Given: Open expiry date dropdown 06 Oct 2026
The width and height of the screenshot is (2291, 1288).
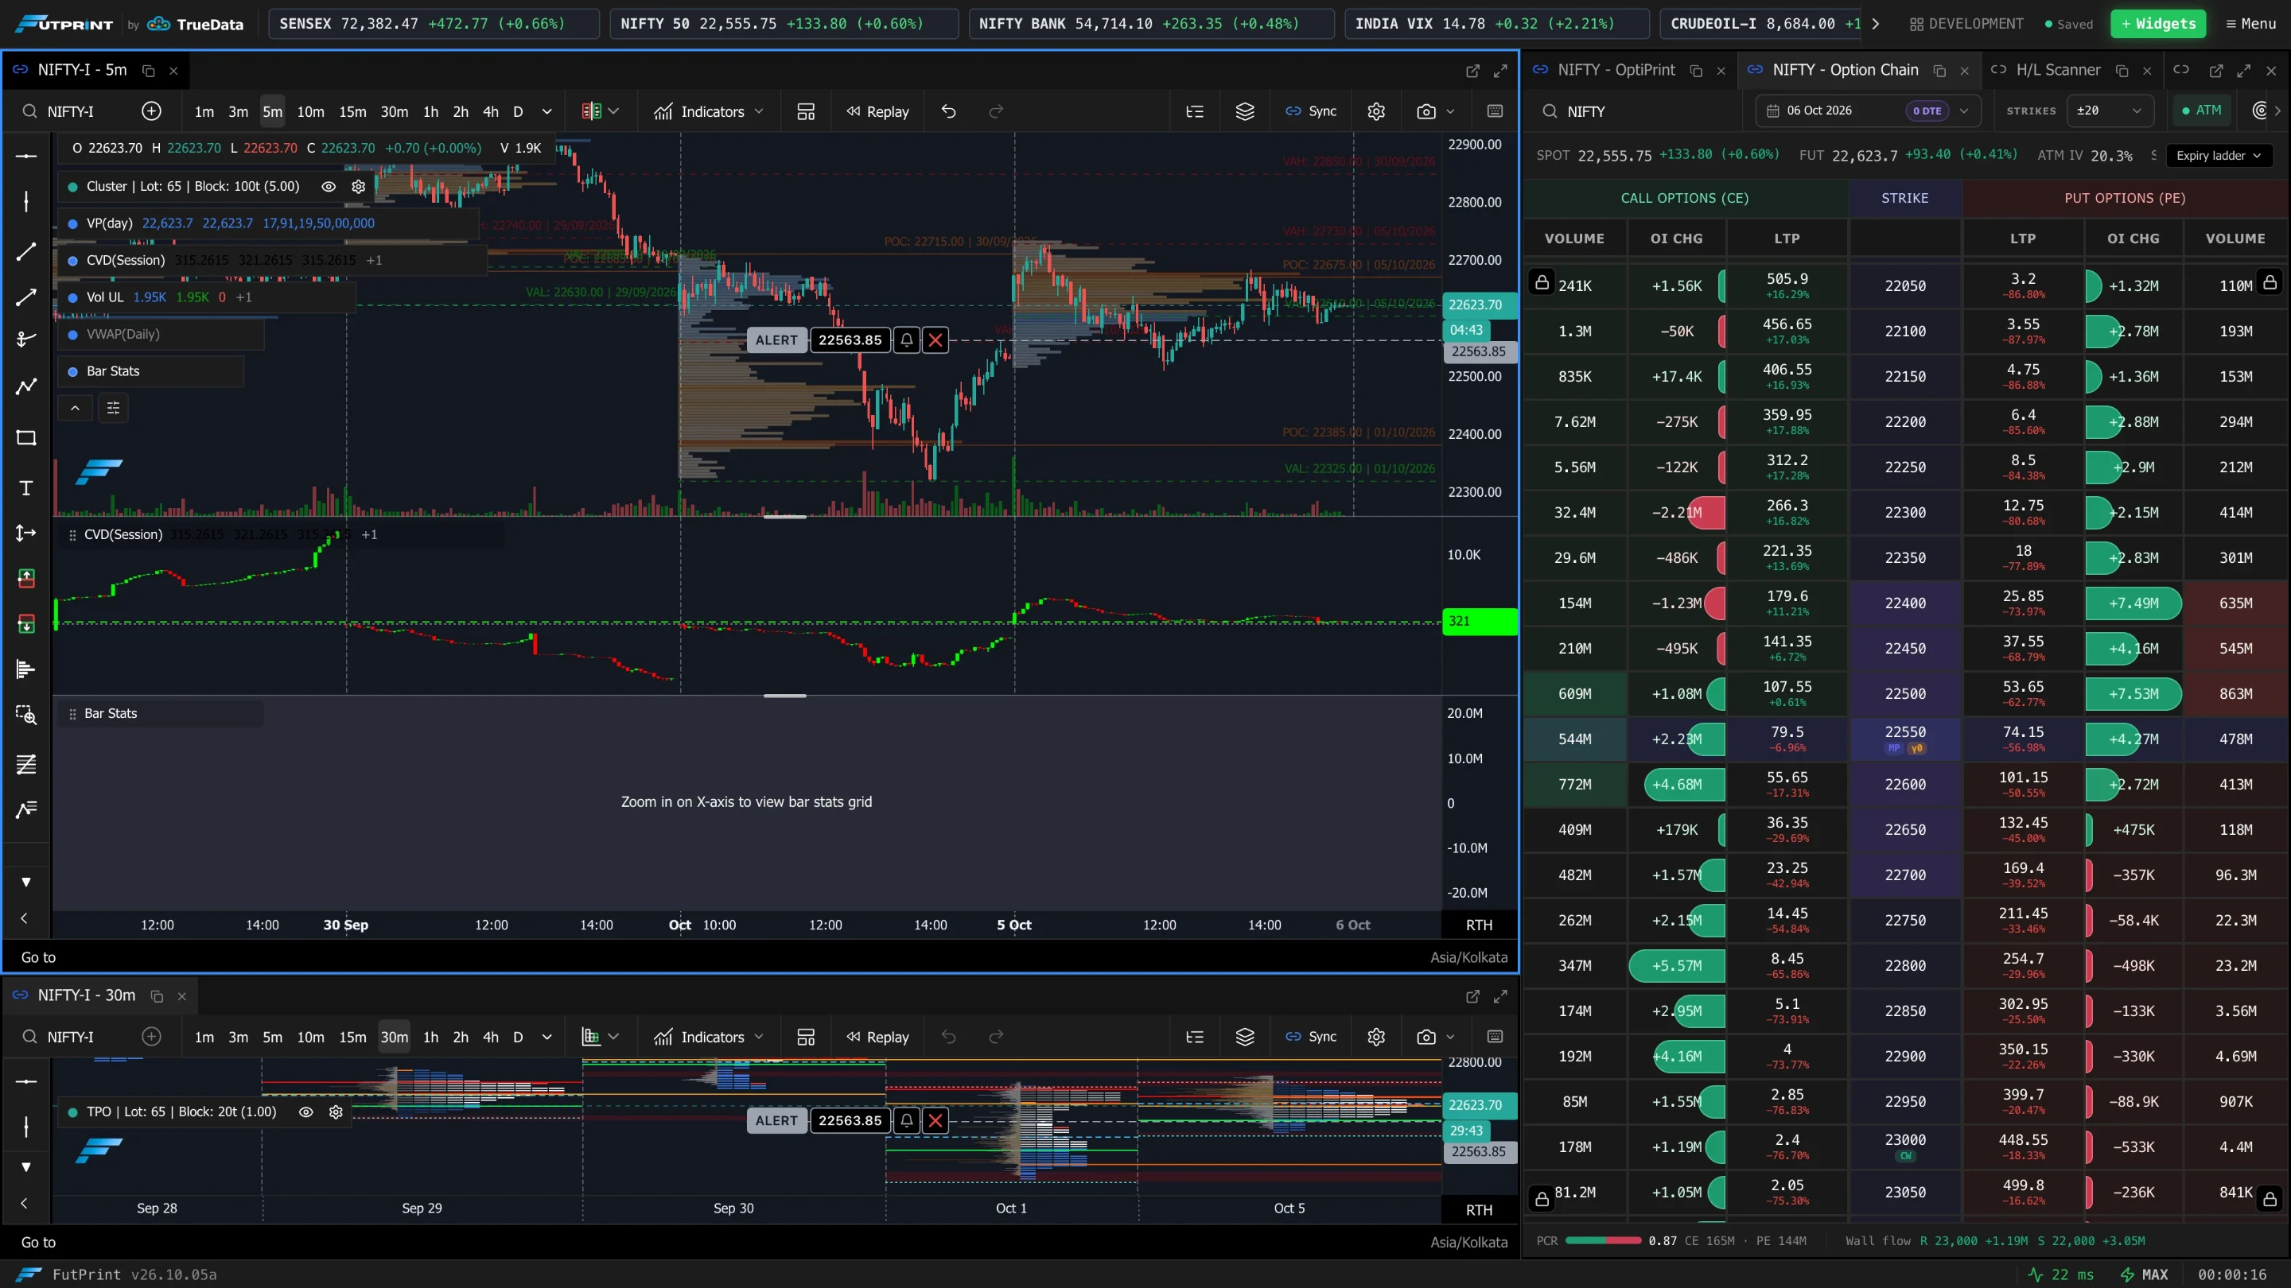Looking at the screenshot, I should tap(1869, 111).
